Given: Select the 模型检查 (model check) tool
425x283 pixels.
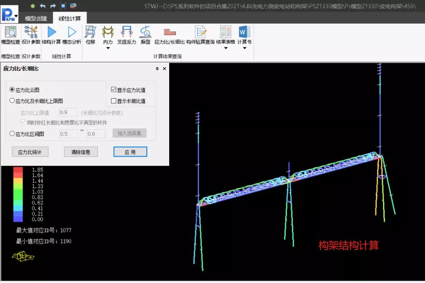Looking at the screenshot, I should pyautogui.click(x=11, y=37).
